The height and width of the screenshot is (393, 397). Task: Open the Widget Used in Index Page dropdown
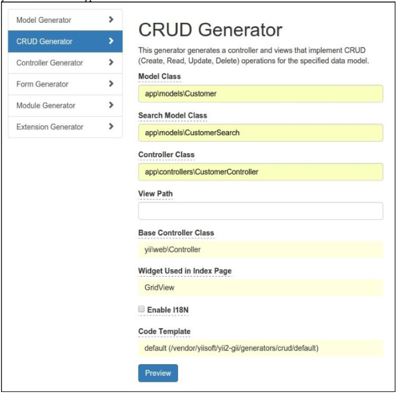[260, 287]
